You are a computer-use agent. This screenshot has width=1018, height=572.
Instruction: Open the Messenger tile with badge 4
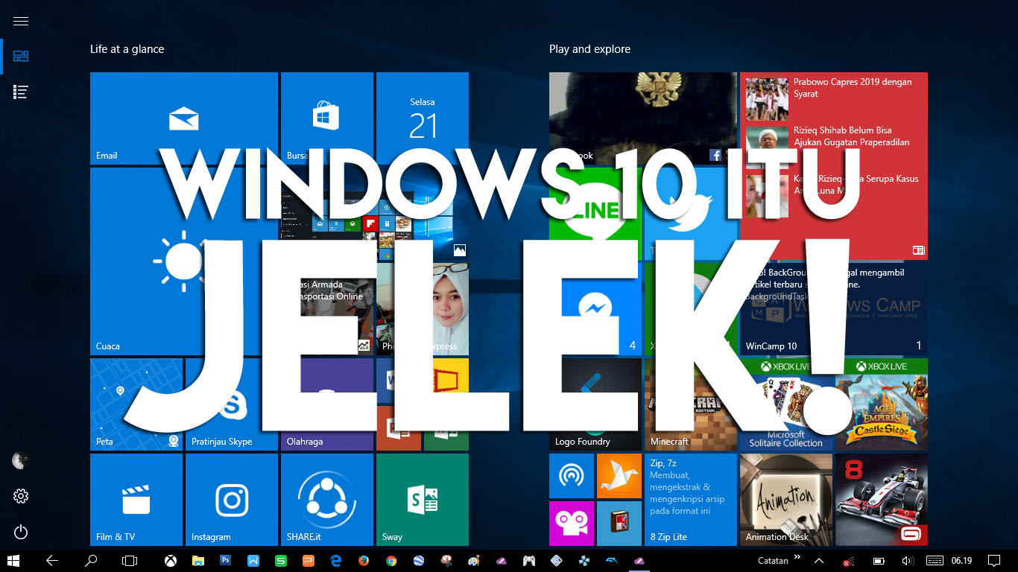tap(595, 309)
